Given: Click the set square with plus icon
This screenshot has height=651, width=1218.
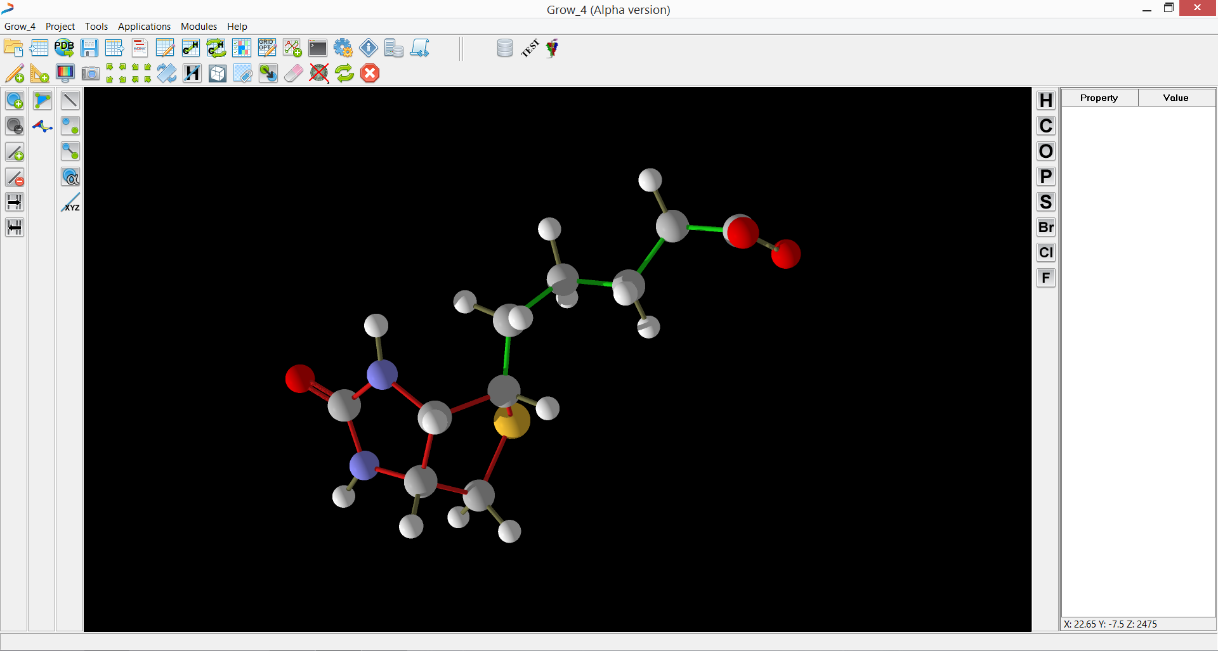Looking at the screenshot, I should [39, 74].
